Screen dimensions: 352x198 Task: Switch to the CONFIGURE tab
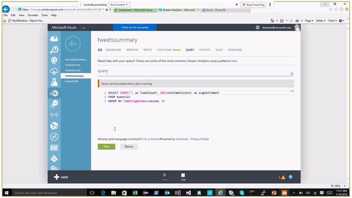coord(235,50)
